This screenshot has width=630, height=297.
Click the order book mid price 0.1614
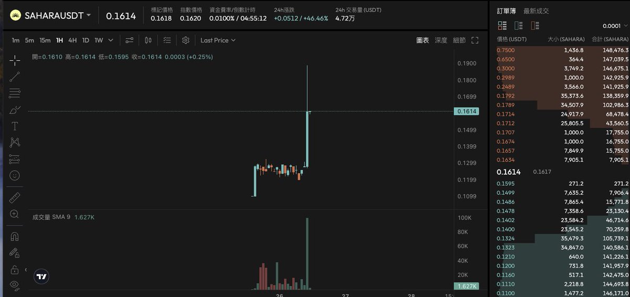tap(509, 172)
